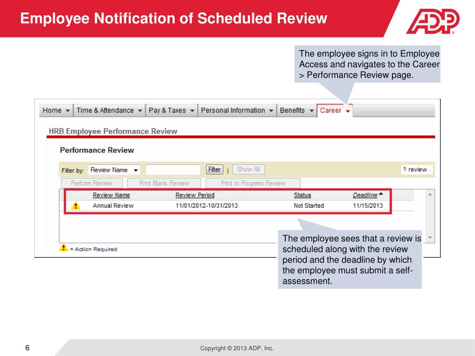The width and height of the screenshot is (475, 356).
Task: Click the Print In Progress Review button
Action: pyautogui.click(x=253, y=183)
